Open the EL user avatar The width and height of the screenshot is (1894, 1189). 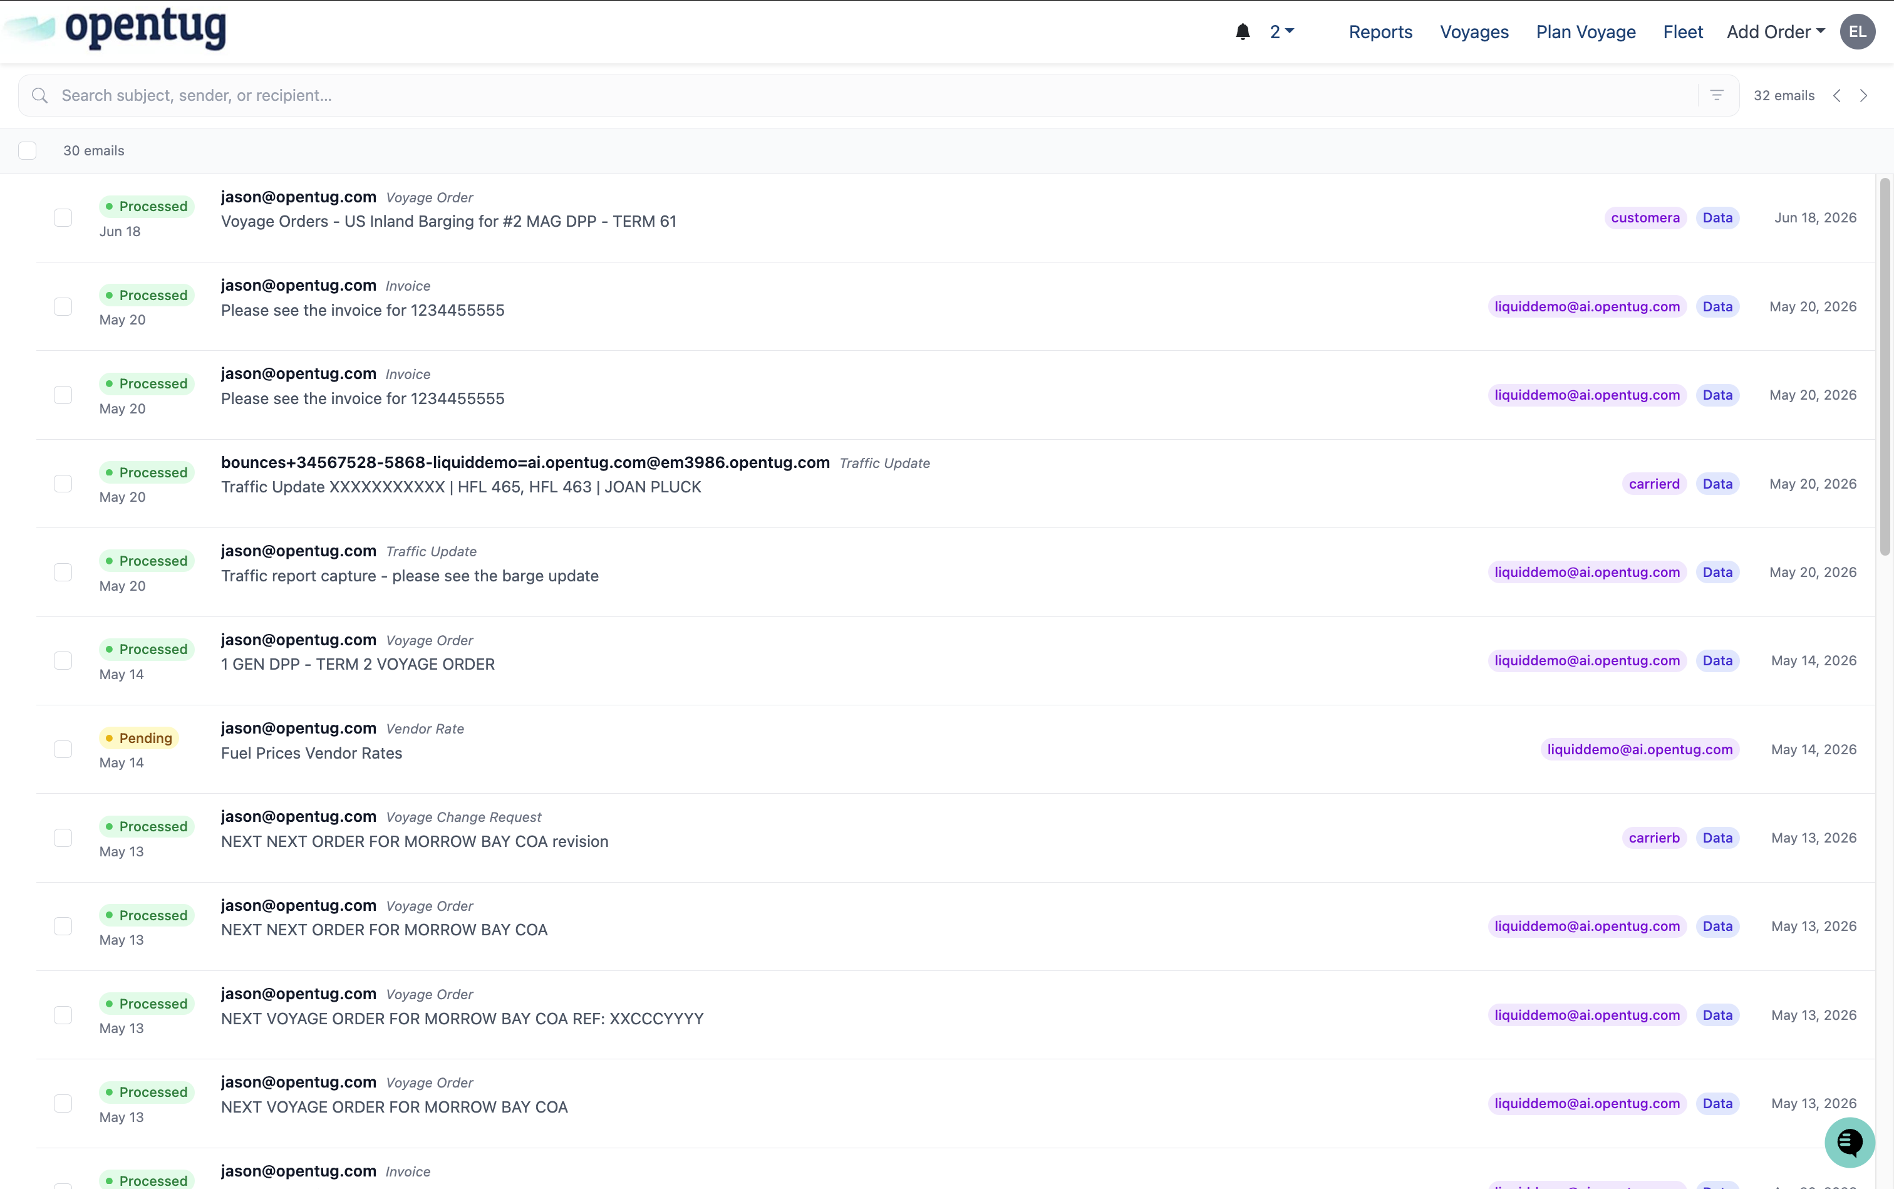1857,31
